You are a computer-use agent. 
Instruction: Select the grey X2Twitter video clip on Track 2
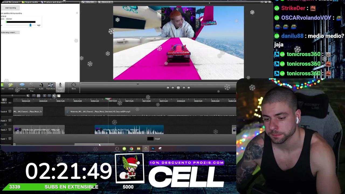point(39,130)
